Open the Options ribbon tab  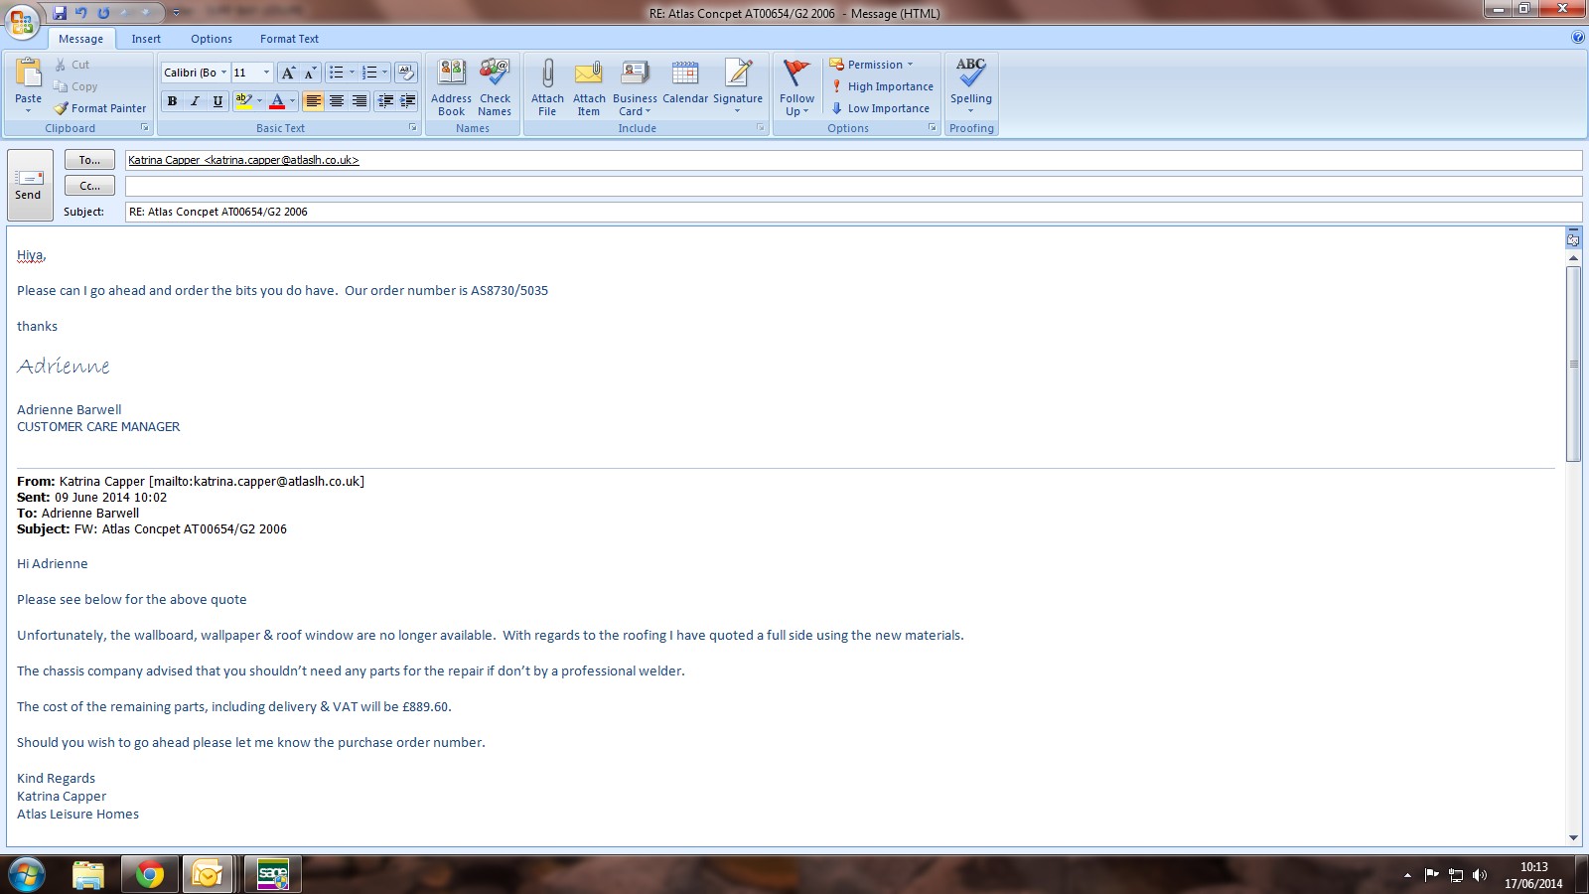212,39
